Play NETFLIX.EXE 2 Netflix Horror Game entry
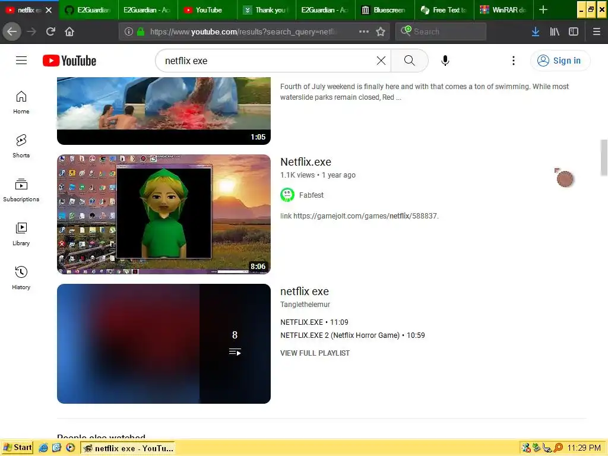Image resolution: width=608 pixels, height=456 pixels. pos(353,335)
